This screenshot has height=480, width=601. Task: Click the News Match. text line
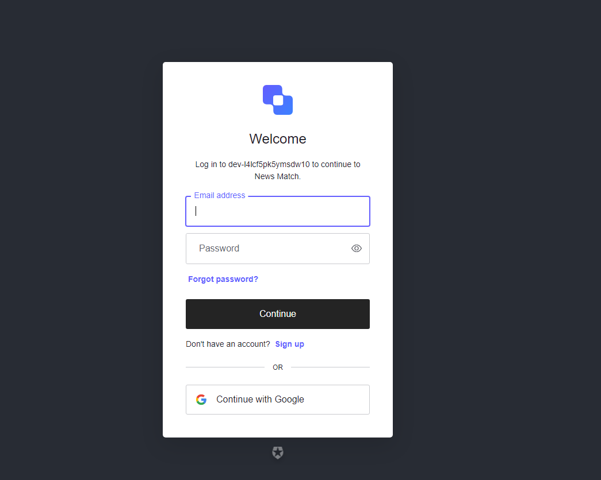click(x=278, y=176)
